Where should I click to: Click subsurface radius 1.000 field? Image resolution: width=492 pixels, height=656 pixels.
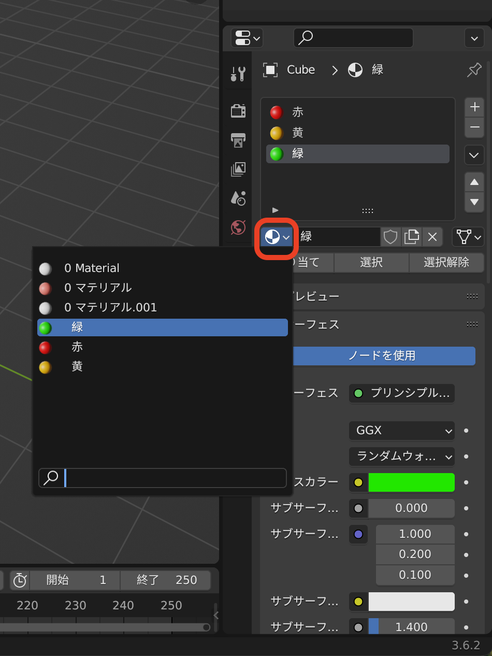[x=415, y=534]
